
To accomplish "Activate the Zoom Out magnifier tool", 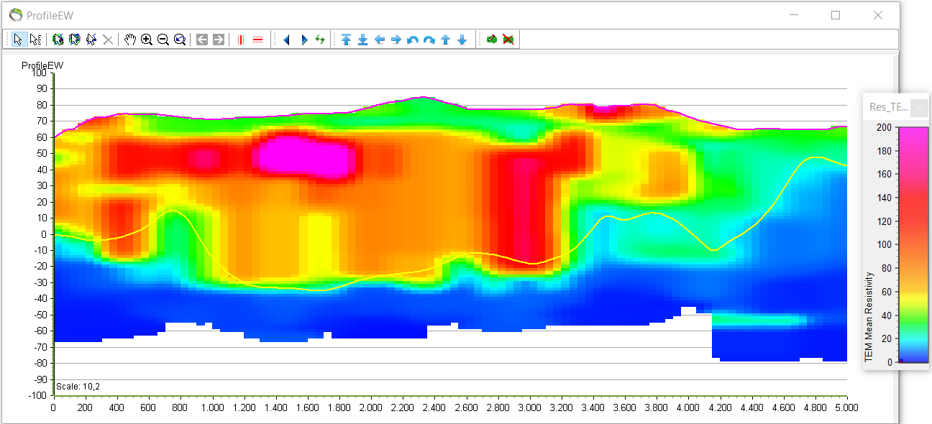I will tap(164, 40).
